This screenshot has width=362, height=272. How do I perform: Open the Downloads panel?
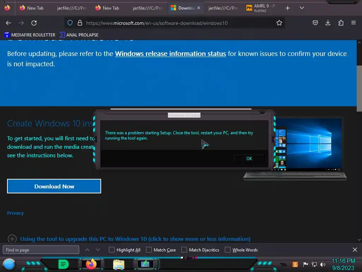328,23
